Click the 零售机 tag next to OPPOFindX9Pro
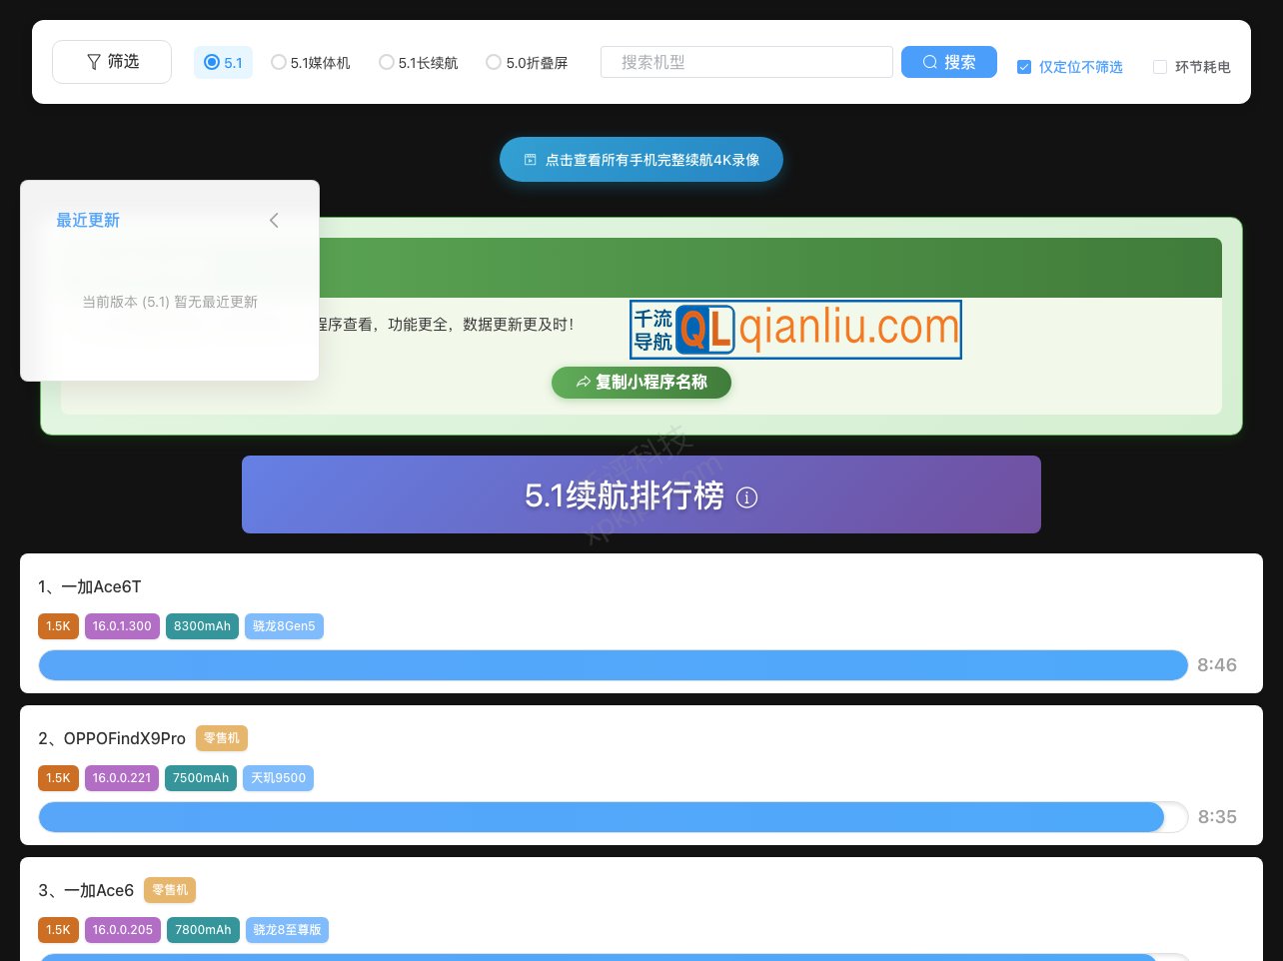 coord(221,738)
